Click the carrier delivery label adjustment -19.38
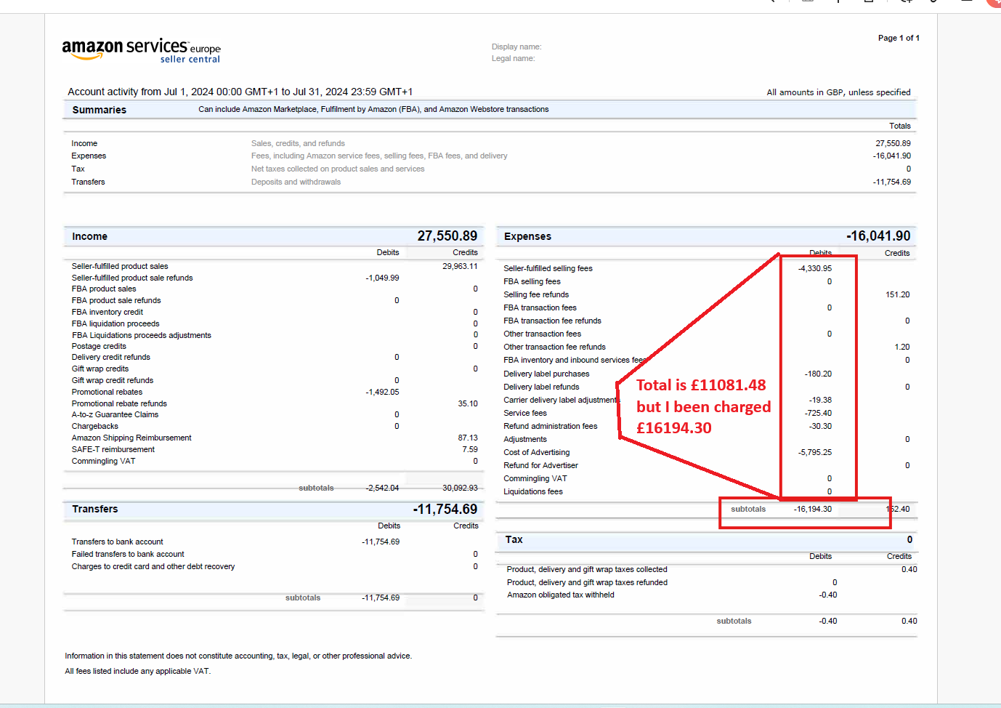Image resolution: width=1001 pixels, height=708 pixels. 820,400
